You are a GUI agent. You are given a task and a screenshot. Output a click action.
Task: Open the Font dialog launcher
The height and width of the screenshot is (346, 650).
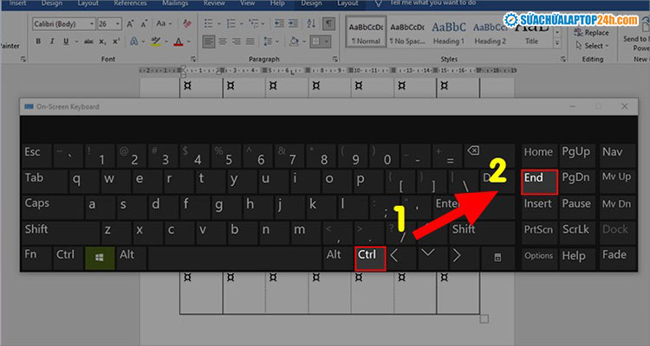point(193,59)
